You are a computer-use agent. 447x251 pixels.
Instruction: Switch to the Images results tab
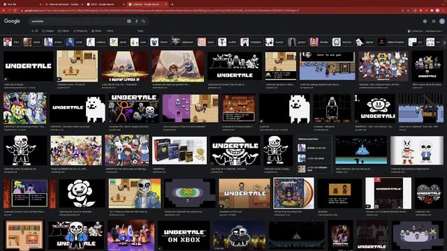[x=48, y=31]
